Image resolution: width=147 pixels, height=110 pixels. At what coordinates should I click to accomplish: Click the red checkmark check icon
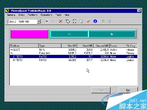[88, 21]
